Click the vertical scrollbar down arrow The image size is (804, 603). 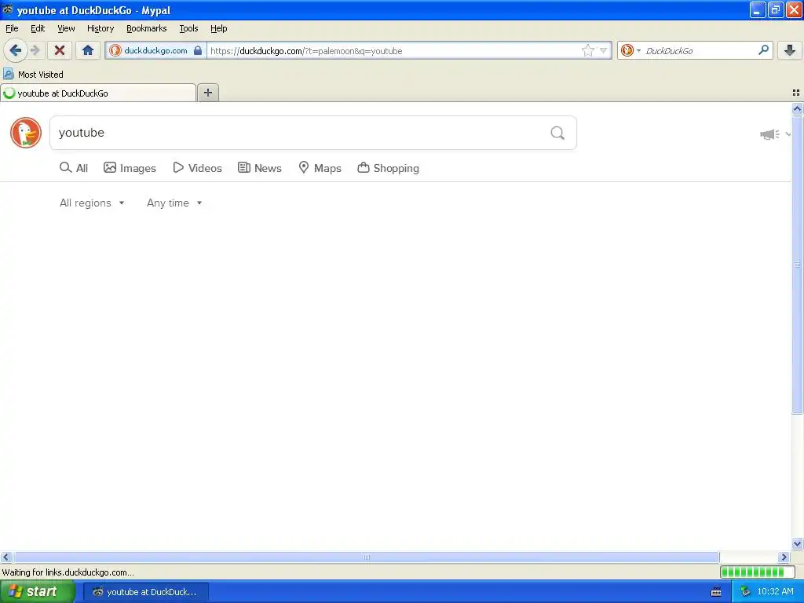pos(797,543)
